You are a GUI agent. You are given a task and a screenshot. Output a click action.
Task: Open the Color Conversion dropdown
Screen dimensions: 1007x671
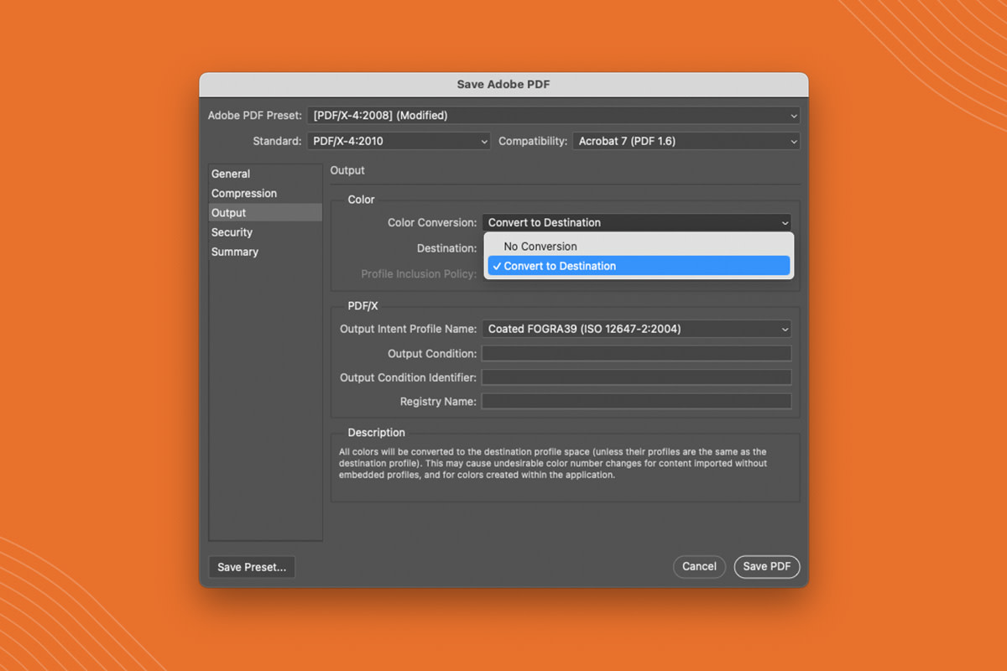click(636, 222)
